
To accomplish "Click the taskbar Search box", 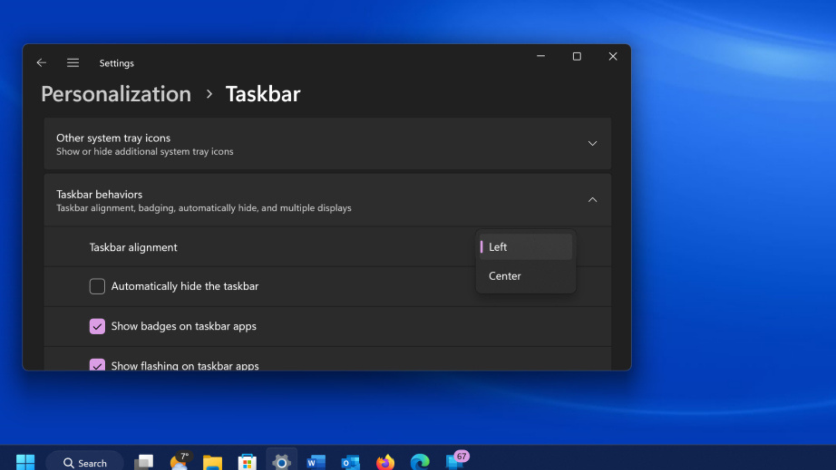I will click(x=85, y=463).
